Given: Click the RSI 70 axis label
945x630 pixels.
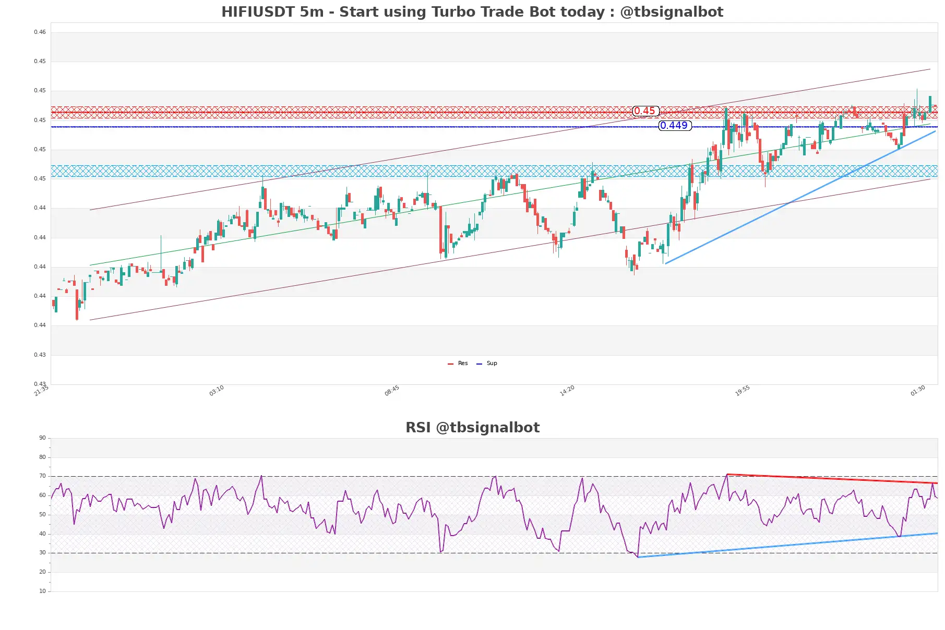Looking at the screenshot, I should (x=42, y=476).
